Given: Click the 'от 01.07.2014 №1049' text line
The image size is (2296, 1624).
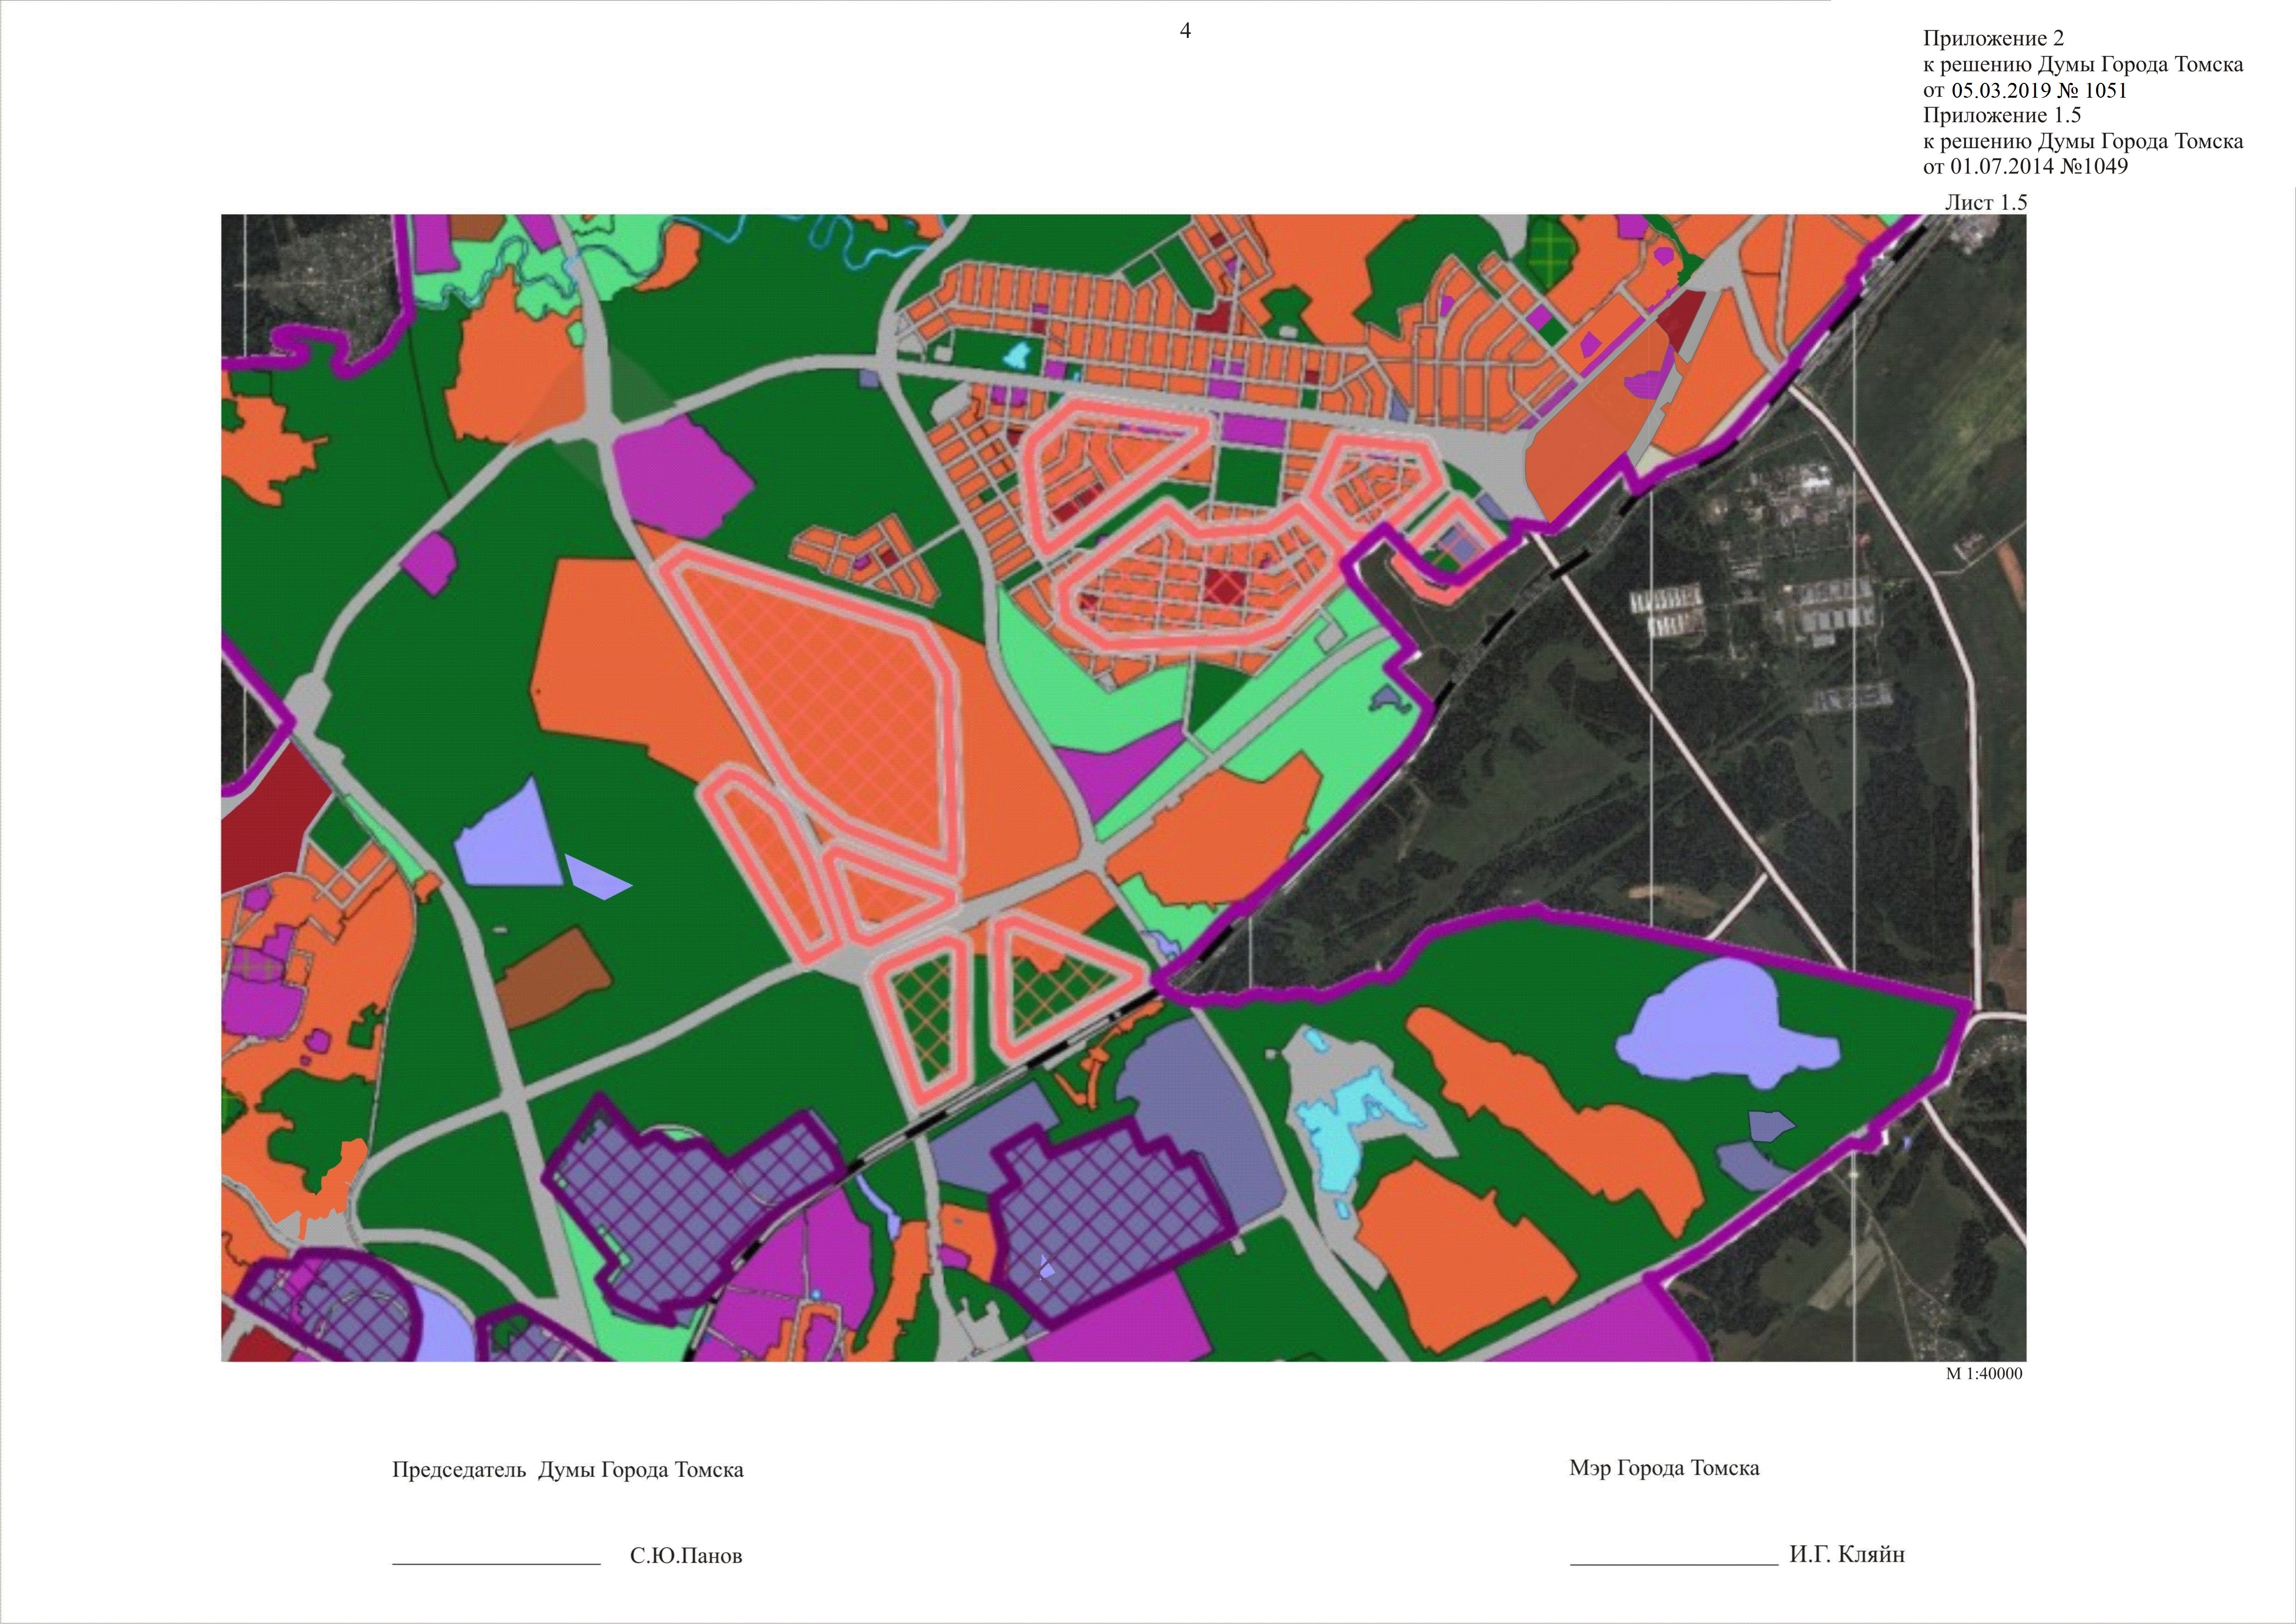Looking at the screenshot, I should [x=2025, y=166].
